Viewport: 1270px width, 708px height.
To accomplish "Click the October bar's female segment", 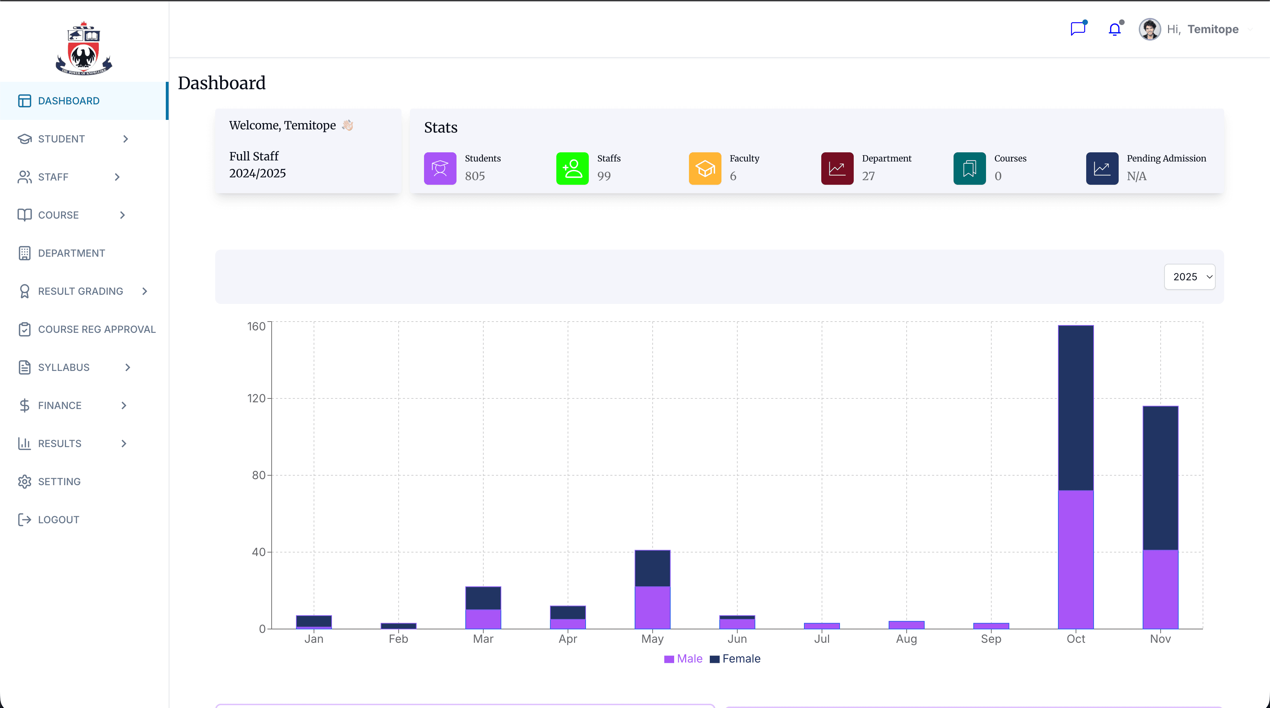I will [1075, 408].
